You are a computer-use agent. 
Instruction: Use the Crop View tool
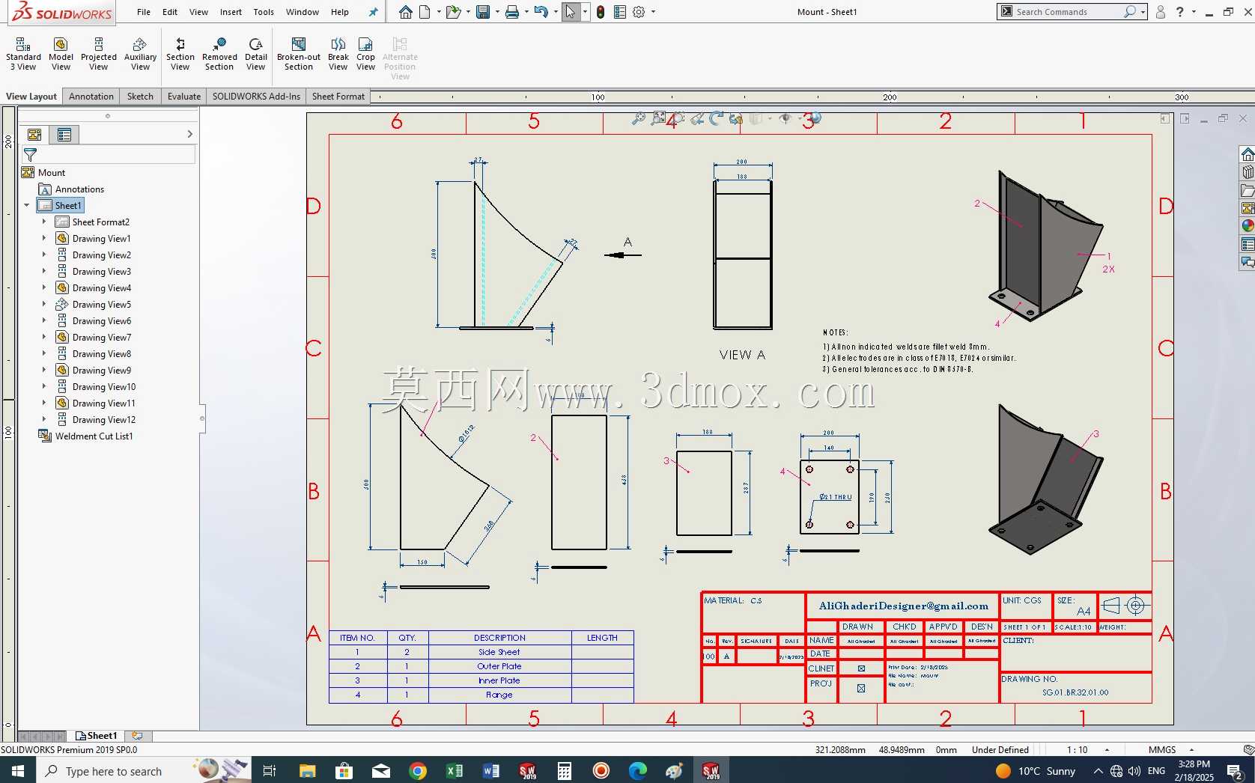[365, 54]
